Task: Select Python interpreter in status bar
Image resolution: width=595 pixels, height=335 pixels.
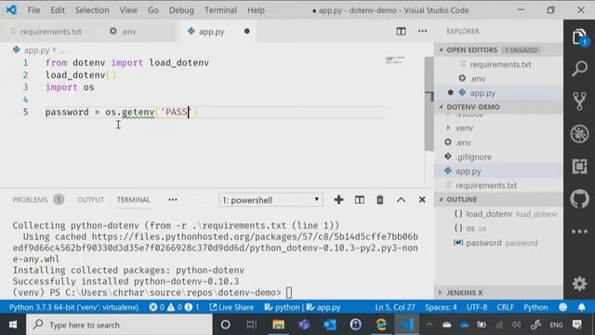Action: click(73, 307)
